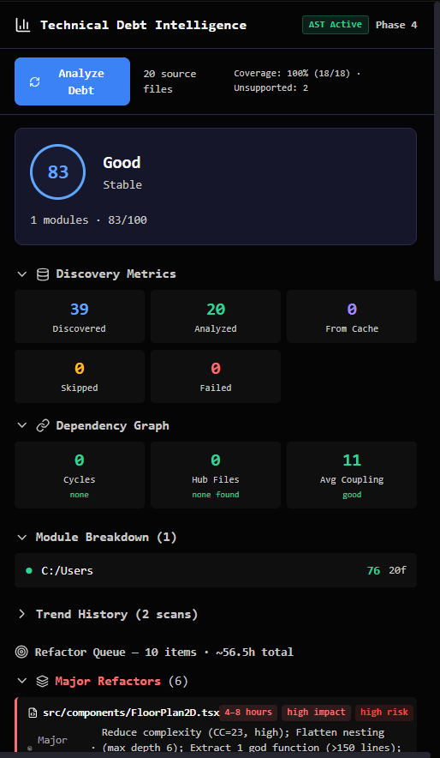Collapse the Dependency Graph section

pyautogui.click(x=22, y=426)
